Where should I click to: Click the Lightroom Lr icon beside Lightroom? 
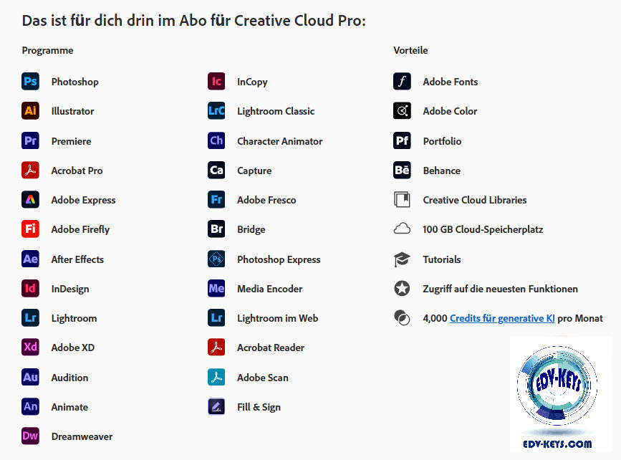(30, 317)
